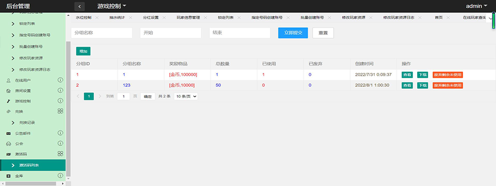Click the 开始 start date input
This screenshot has width=496, height=186.
click(x=171, y=33)
